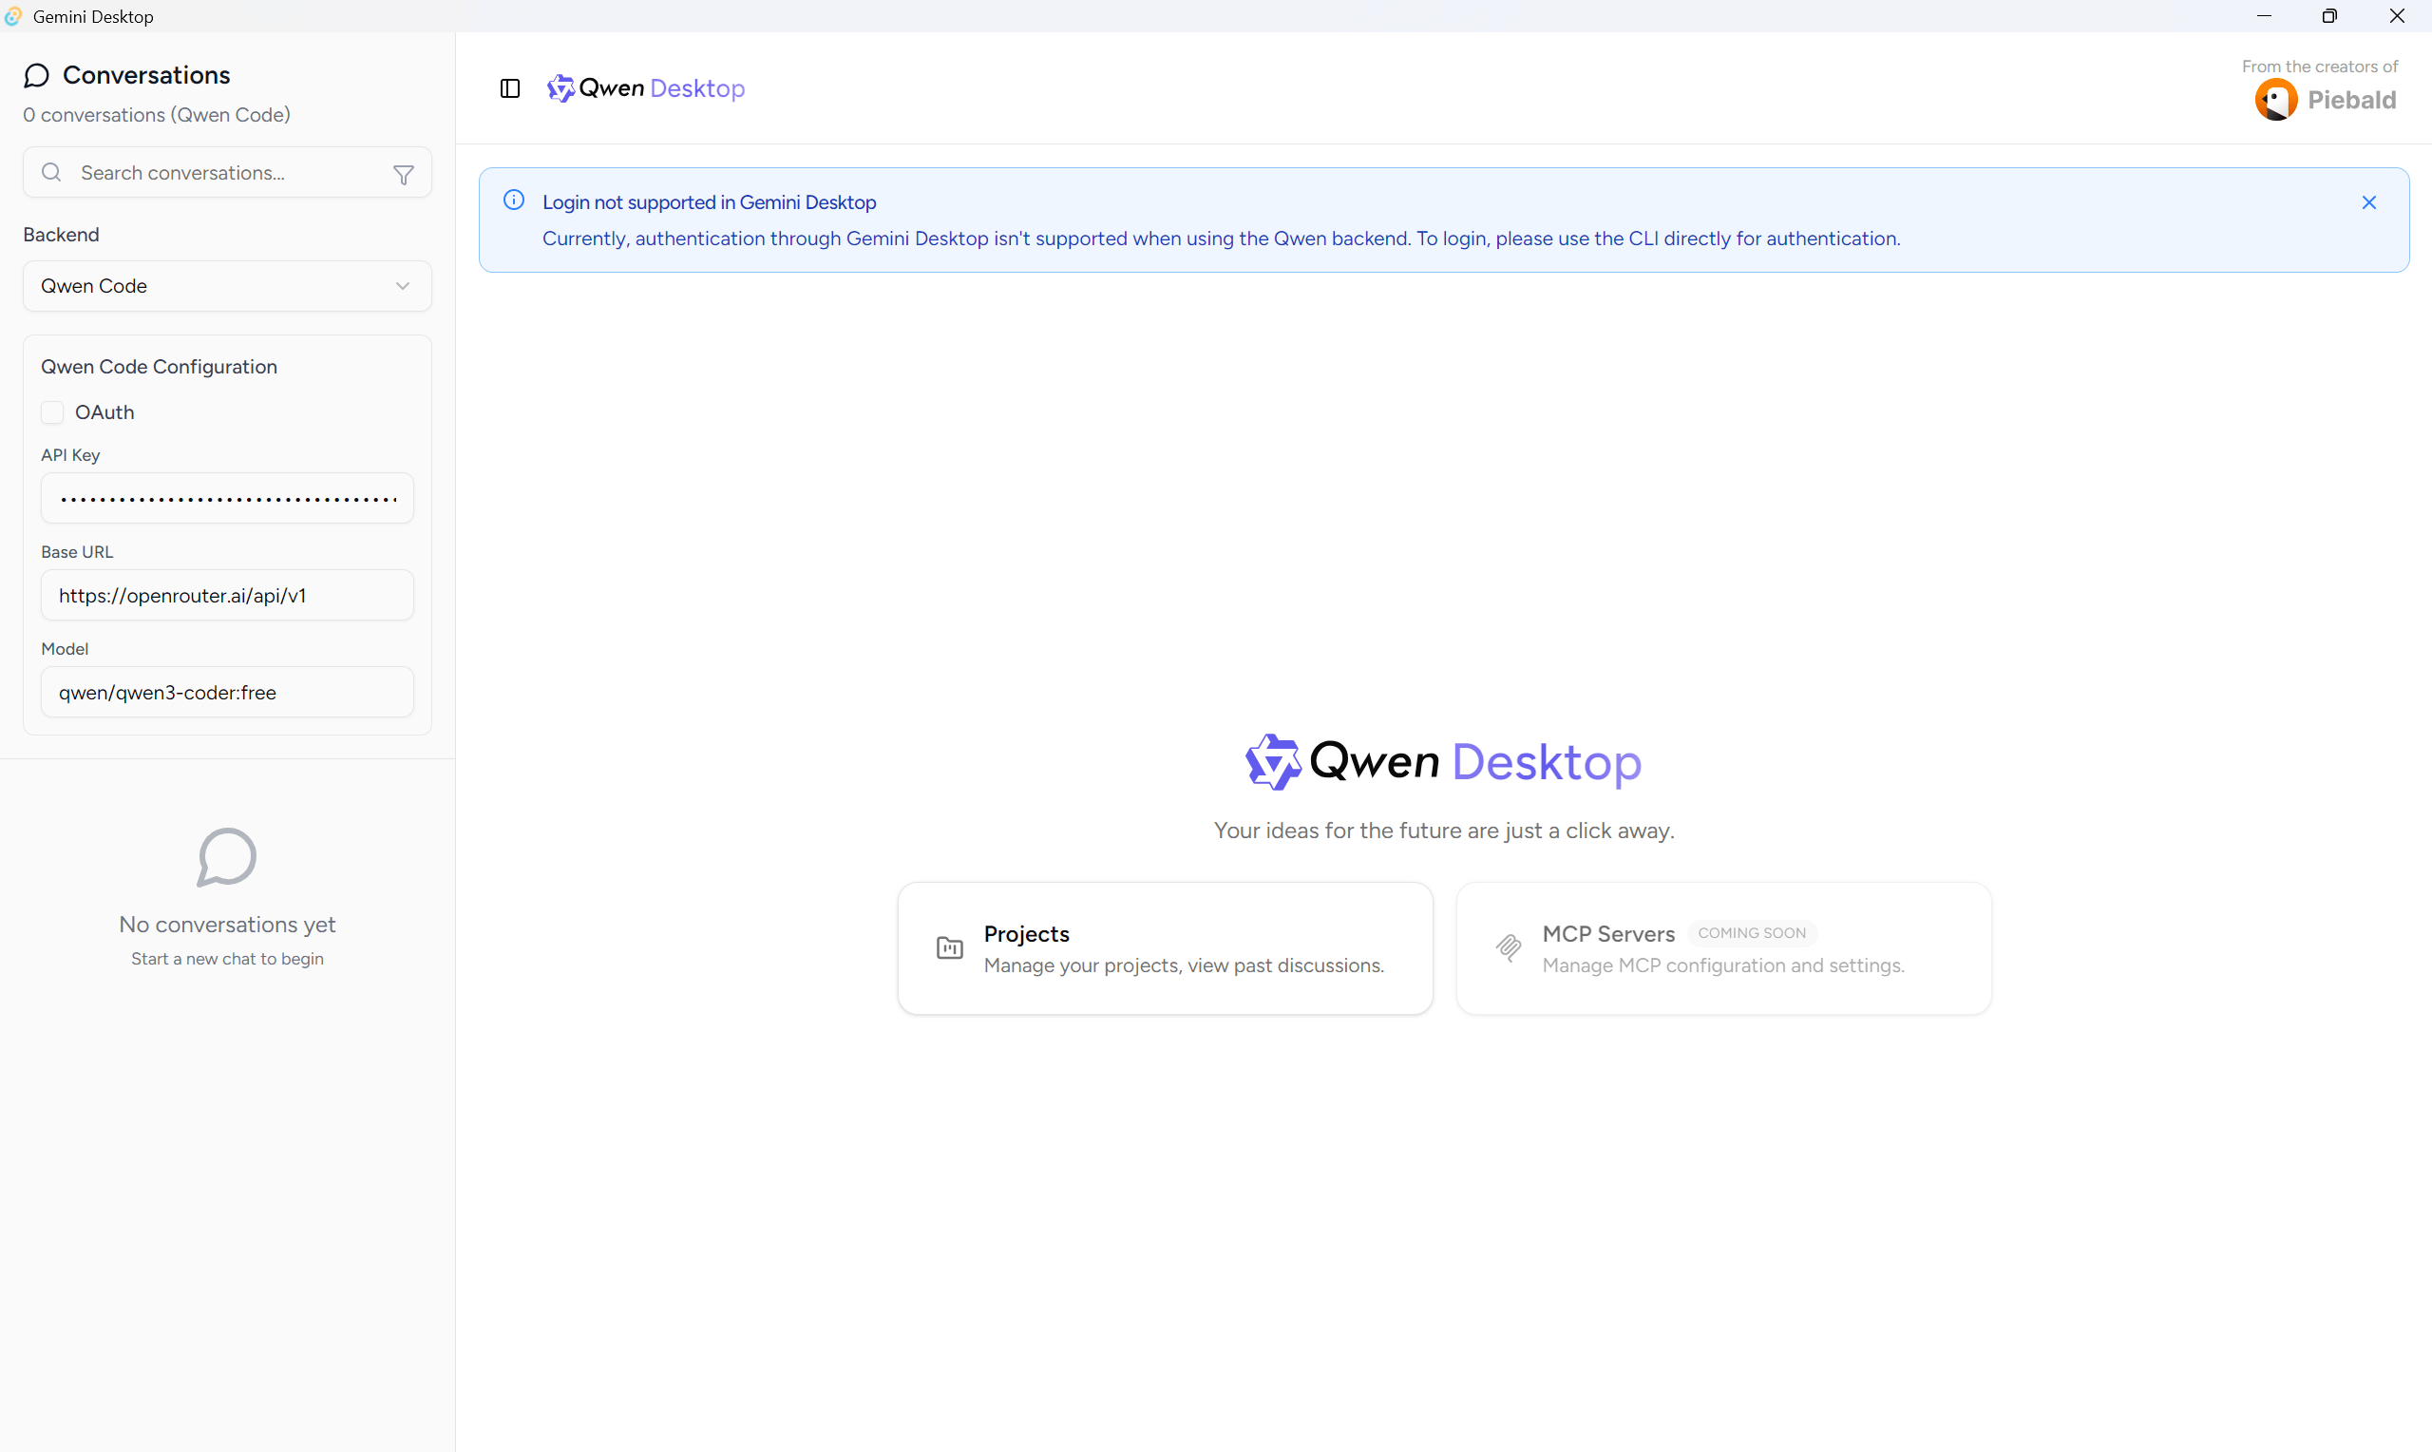
Task: Click 'Start a new chat to begin' text
Action: (227, 959)
